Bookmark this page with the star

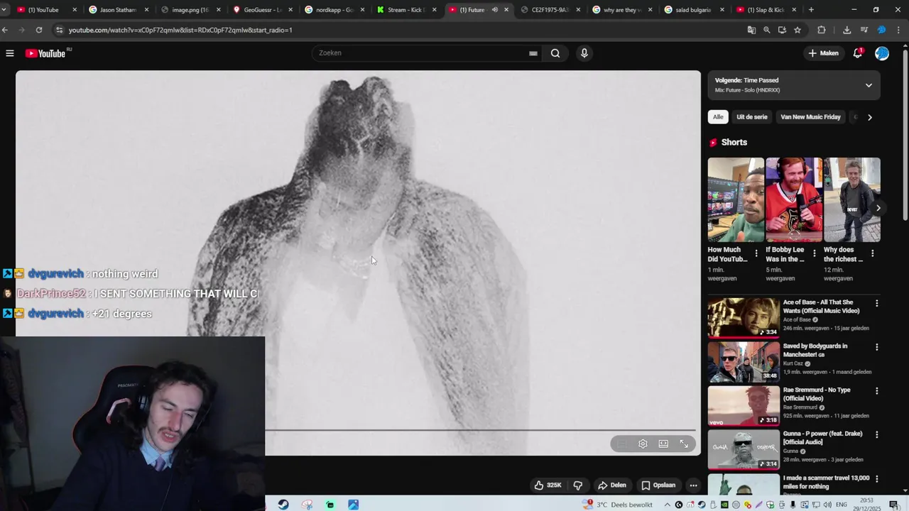click(x=798, y=30)
